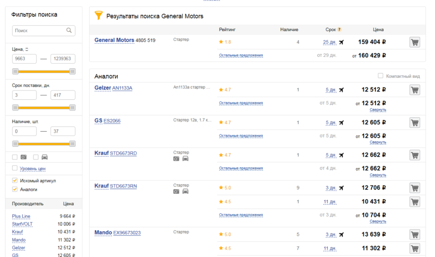
Task: Add the 159 404 ₽ General Motors offer to cart
Action: click(x=415, y=43)
